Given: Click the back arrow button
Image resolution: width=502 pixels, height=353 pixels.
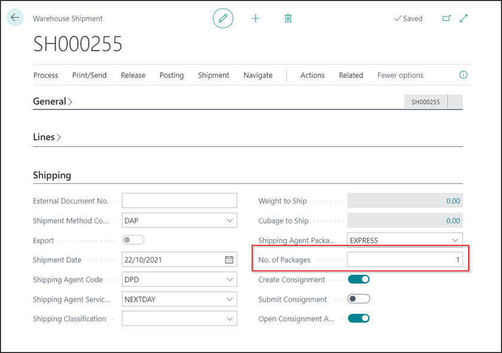Looking at the screenshot, I should [x=15, y=18].
